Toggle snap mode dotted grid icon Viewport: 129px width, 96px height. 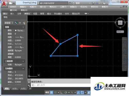tap(55, 93)
